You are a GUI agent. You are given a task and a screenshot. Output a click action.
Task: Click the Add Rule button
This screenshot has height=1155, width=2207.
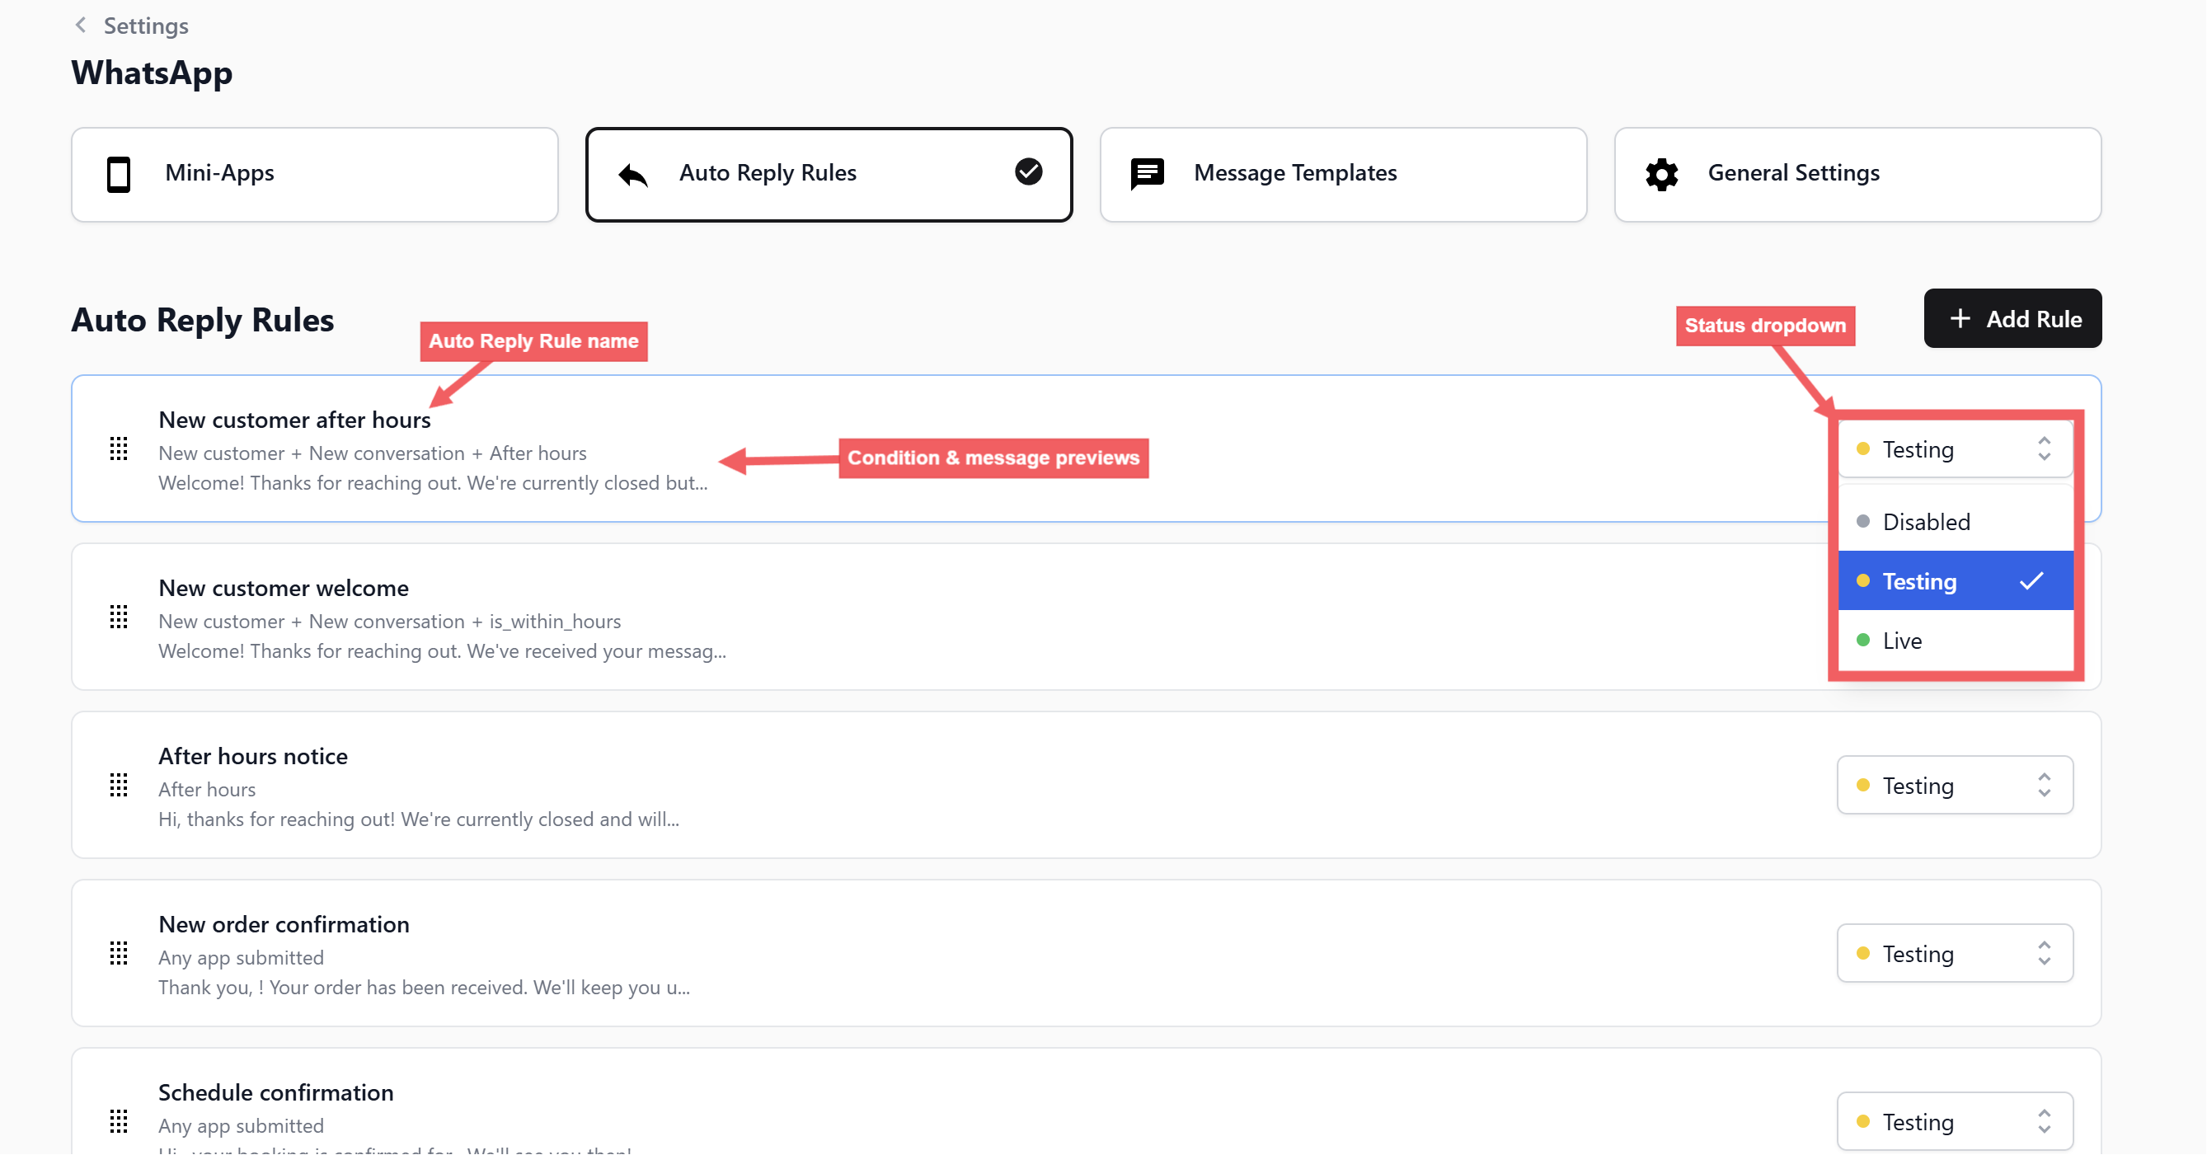(x=2012, y=319)
